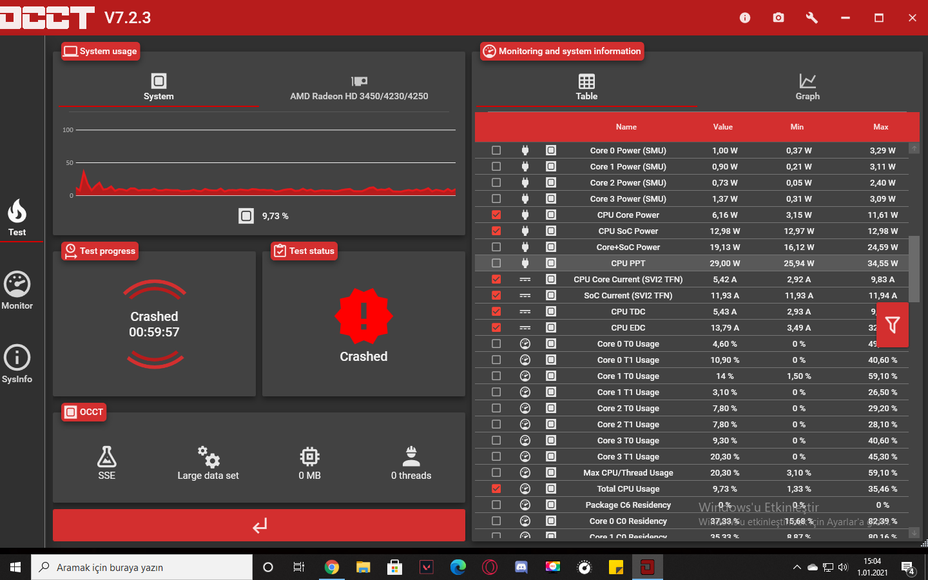Click the Large data set gears icon
The height and width of the screenshot is (580, 928).
(208, 456)
